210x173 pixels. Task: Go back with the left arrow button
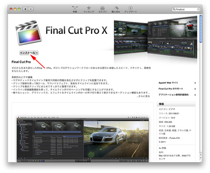tap(25, 9)
